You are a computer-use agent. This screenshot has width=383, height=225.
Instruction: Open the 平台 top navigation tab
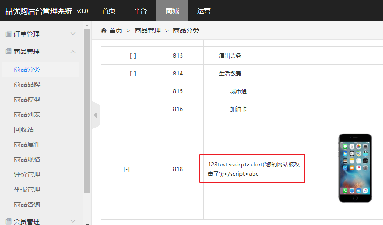[140, 11]
